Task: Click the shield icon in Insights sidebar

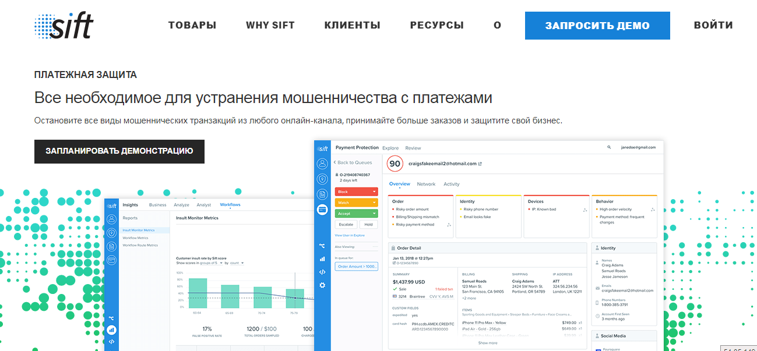Action: tap(111, 232)
